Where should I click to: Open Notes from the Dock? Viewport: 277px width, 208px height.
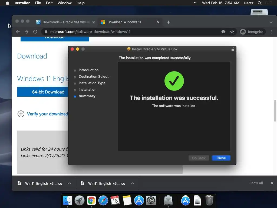pos(127,200)
